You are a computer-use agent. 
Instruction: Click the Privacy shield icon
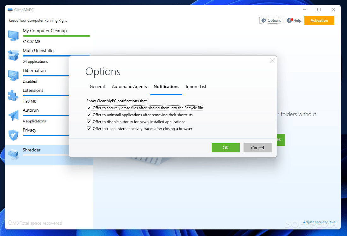click(13, 135)
